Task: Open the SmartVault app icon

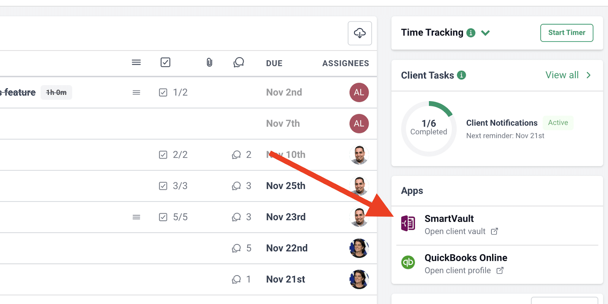Action: click(408, 223)
